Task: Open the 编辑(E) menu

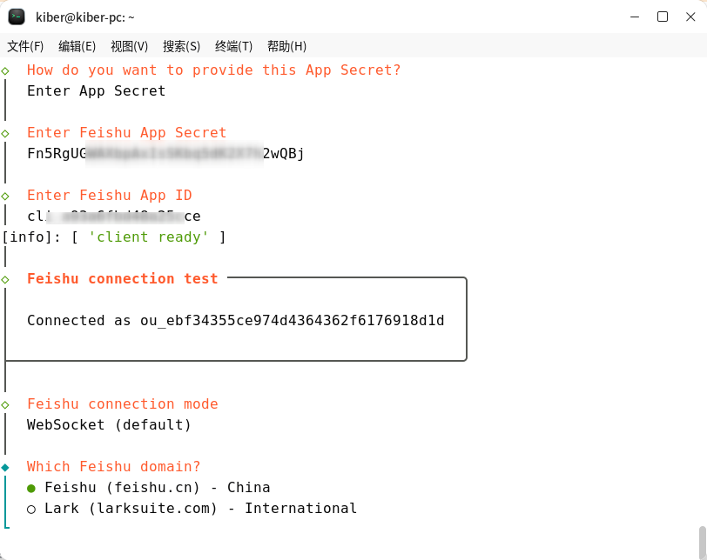Action: point(77,46)
